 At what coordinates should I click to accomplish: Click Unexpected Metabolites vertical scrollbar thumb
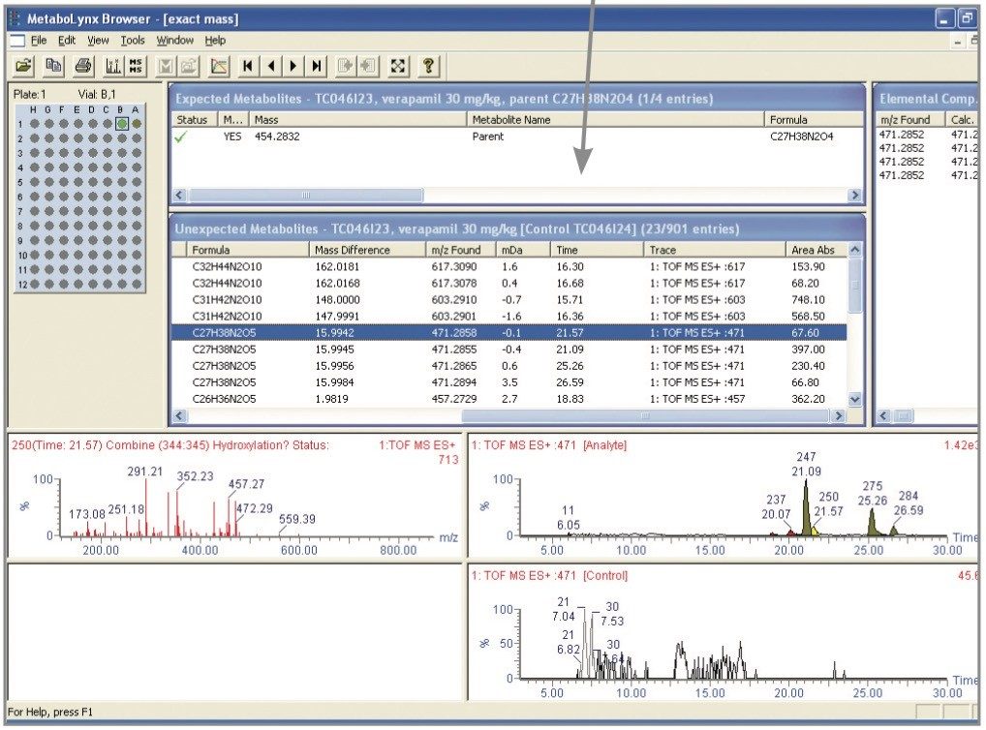854,285
